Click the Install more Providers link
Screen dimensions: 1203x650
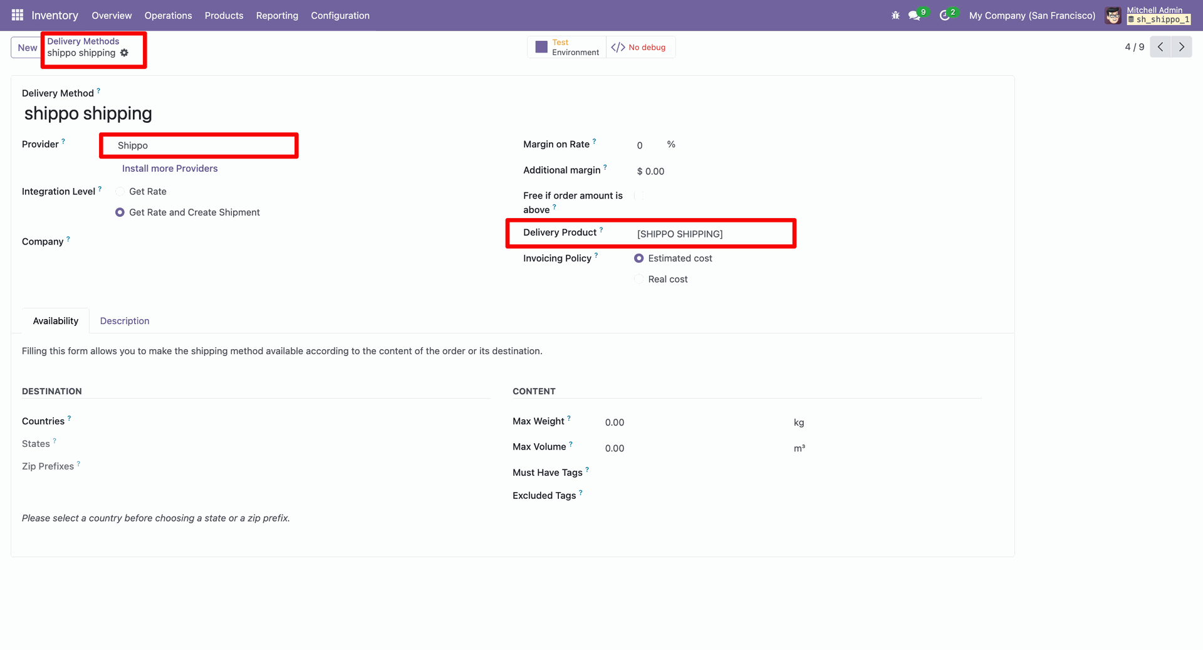170,169
